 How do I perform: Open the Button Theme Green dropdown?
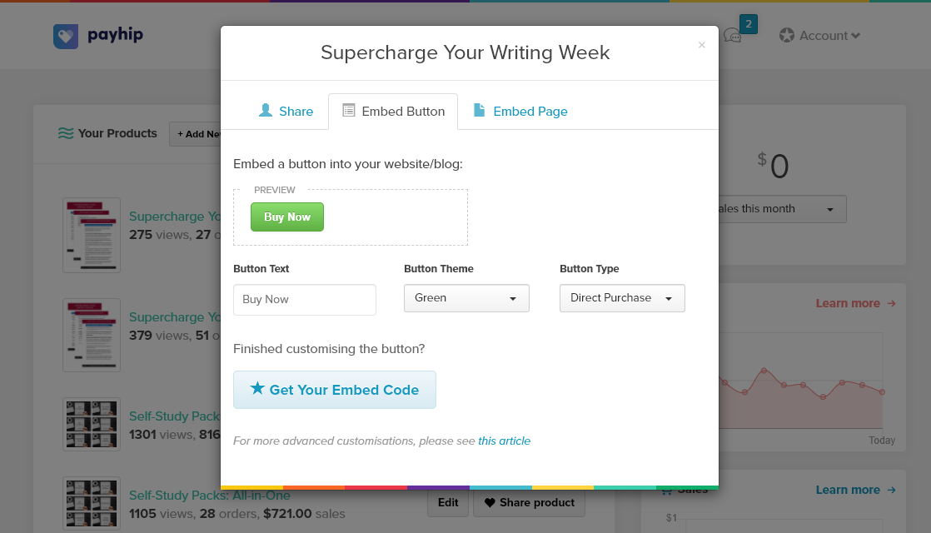point(466,298)
